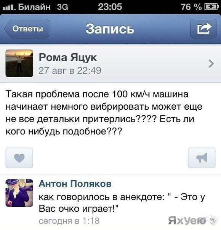This screenshot has height=230, width=221.
Task: Tap the battery indicator icon
Action: [211, 7]
